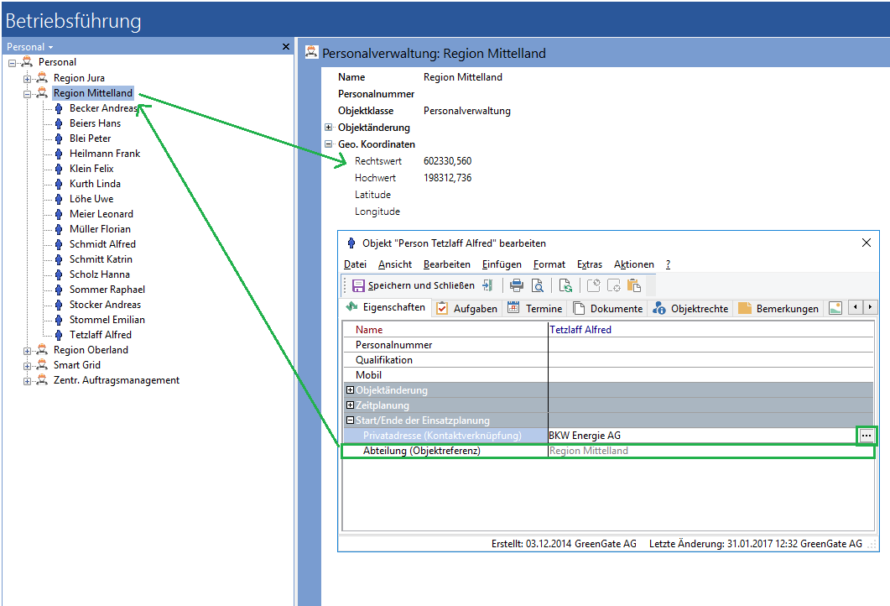Switch to the Eigenschaften tab

(386, 307)
